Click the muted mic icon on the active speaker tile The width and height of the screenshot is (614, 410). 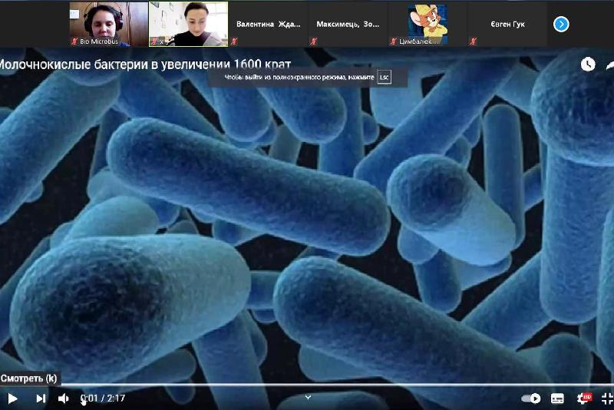155,41
